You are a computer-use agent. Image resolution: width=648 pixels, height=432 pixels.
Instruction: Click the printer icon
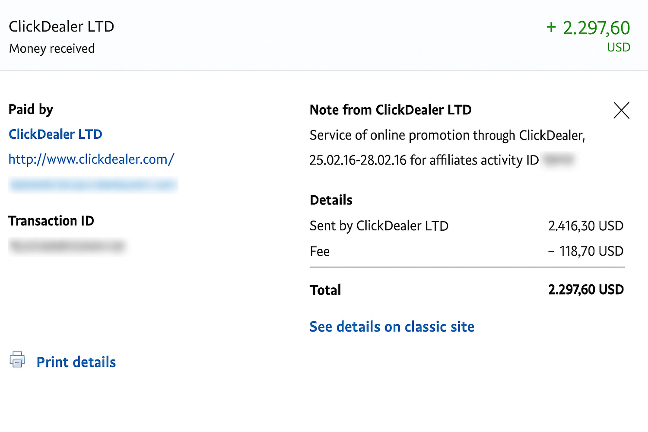(x=17, y=359)
